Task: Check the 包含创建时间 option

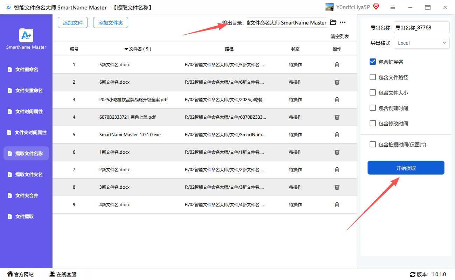Action: point(373,108)
